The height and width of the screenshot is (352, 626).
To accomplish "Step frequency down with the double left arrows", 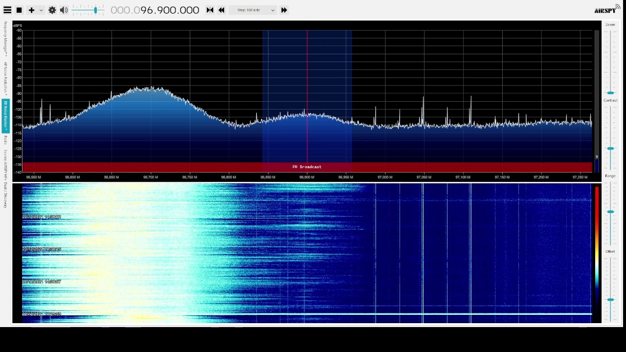I will coord(222,10).
